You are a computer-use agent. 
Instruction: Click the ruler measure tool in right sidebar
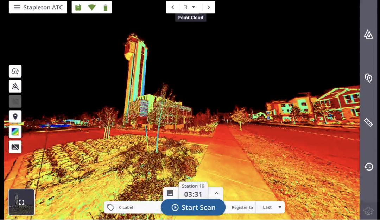point(368,122)
